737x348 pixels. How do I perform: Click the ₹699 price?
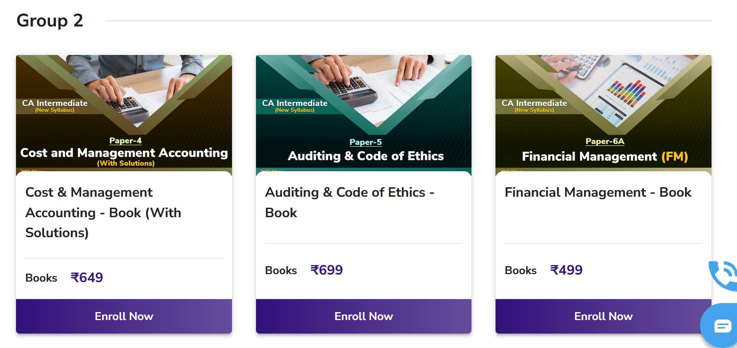326,270
